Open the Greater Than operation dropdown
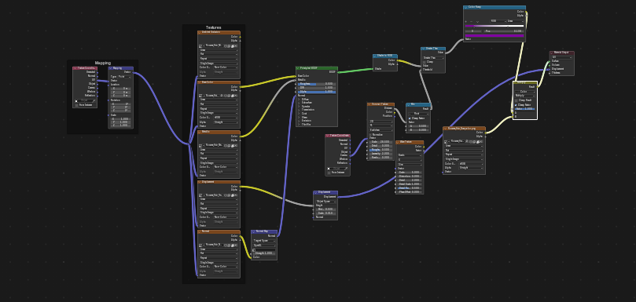 [x=434, y=58]
